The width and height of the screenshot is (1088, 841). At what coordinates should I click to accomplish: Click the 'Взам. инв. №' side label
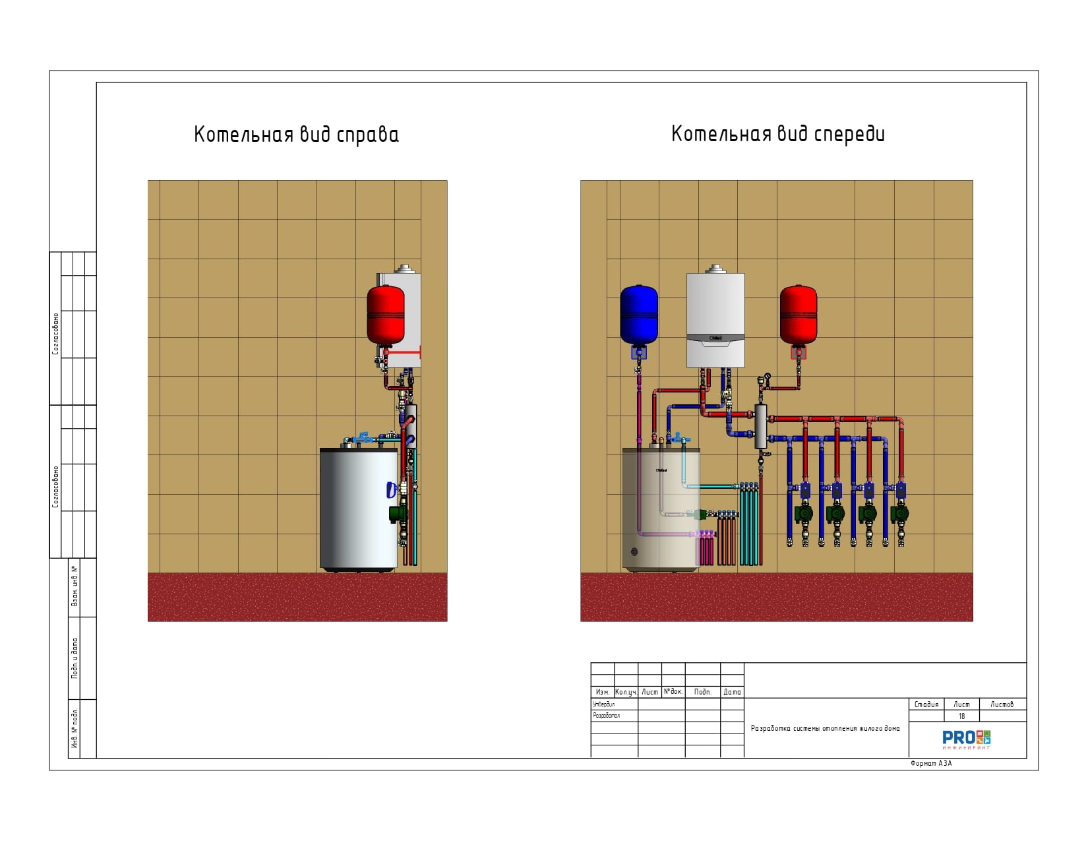click(x=75, y=586)
